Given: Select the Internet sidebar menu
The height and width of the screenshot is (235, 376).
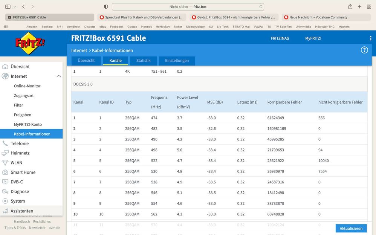Looking at the screenshot, I should (x=19, y=76).
